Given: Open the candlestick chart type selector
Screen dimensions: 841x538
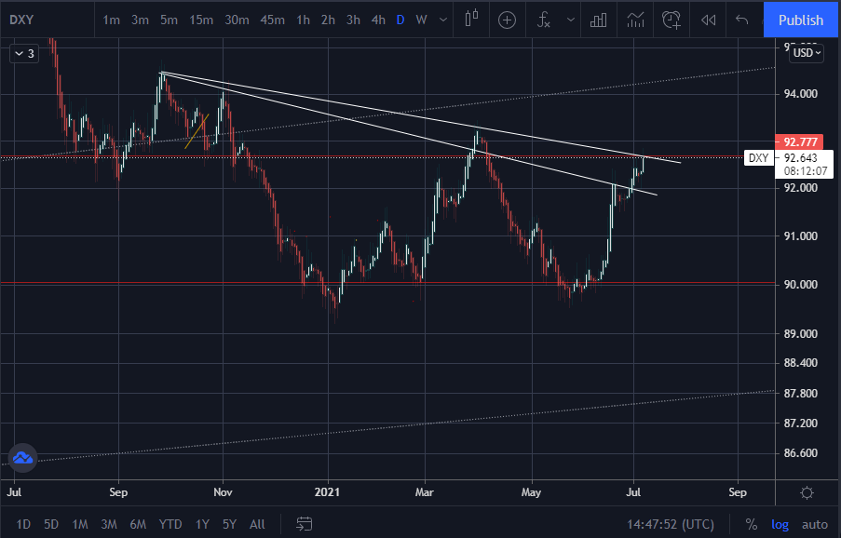Looking at the screenshot, I should point(471,20).
